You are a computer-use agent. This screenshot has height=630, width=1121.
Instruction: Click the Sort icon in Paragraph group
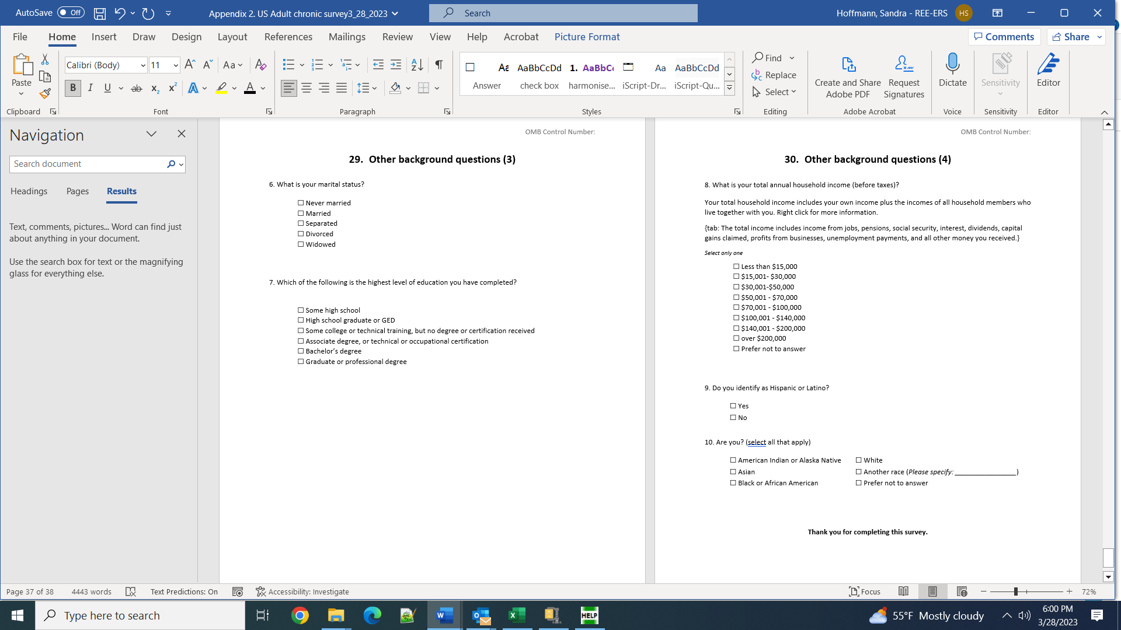click(x=417, y=65)
